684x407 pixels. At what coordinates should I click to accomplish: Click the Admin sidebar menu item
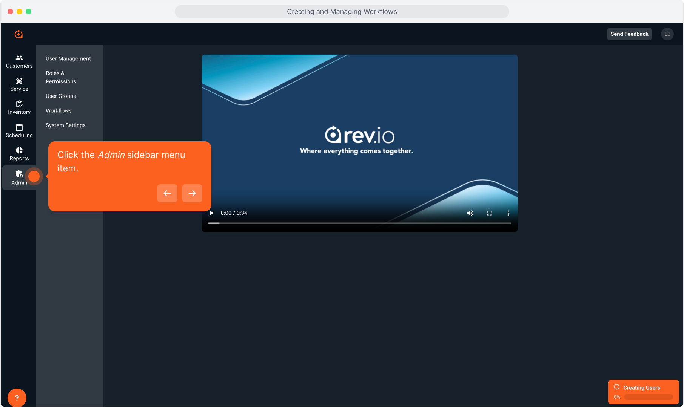(19, 178)
